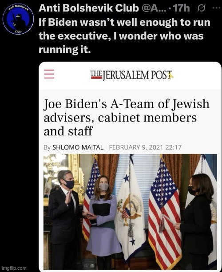Click author name SHLOMO MAITAL
Viewport: 222px width, 272px height.
click(x=78, y=147)
